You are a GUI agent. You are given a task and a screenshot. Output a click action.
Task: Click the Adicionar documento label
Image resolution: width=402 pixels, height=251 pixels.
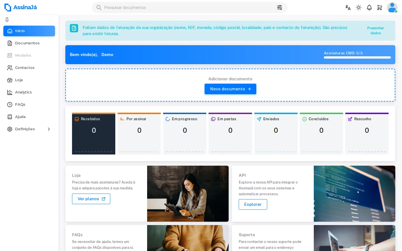230,79
